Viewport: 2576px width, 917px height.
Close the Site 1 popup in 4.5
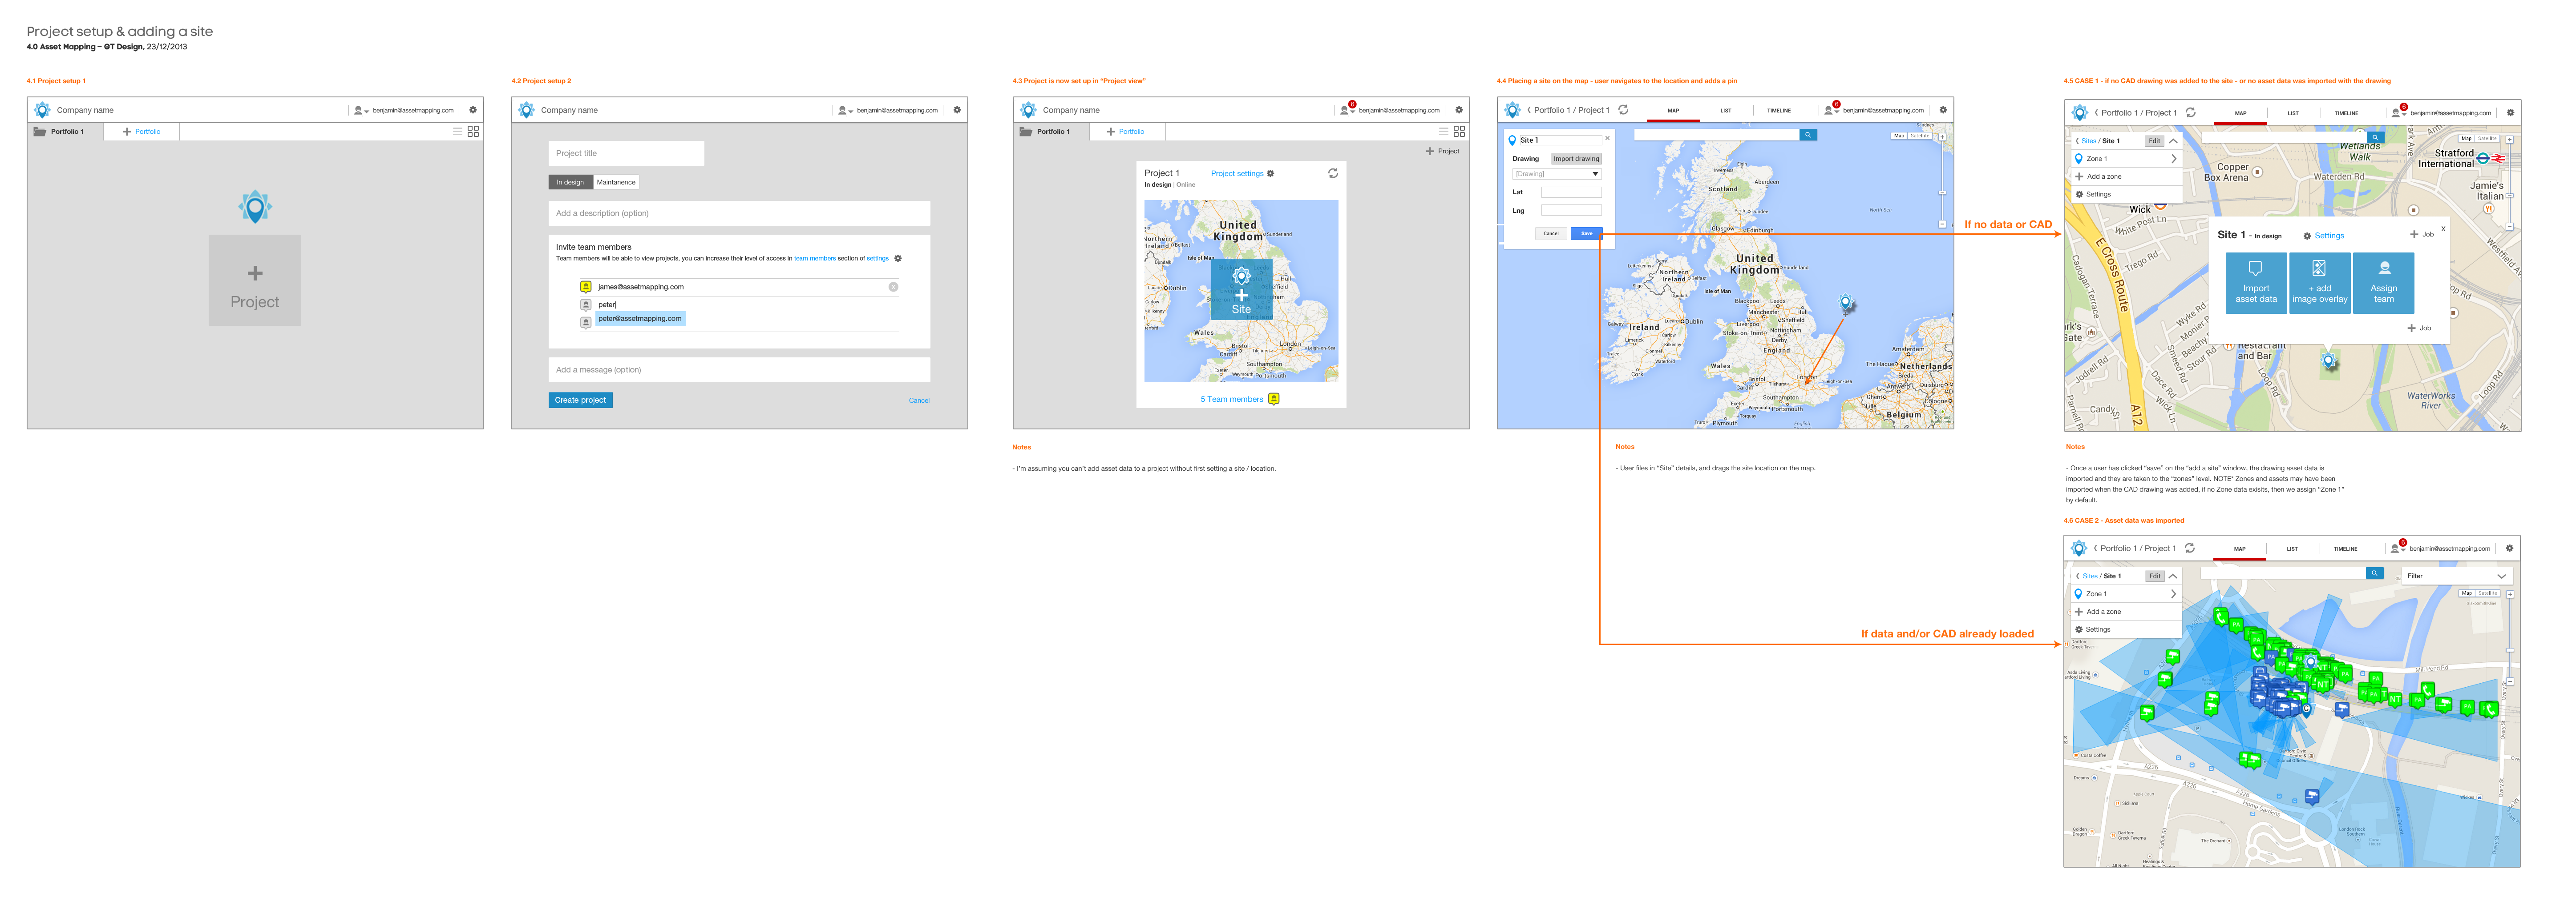tap(2443, 229)
